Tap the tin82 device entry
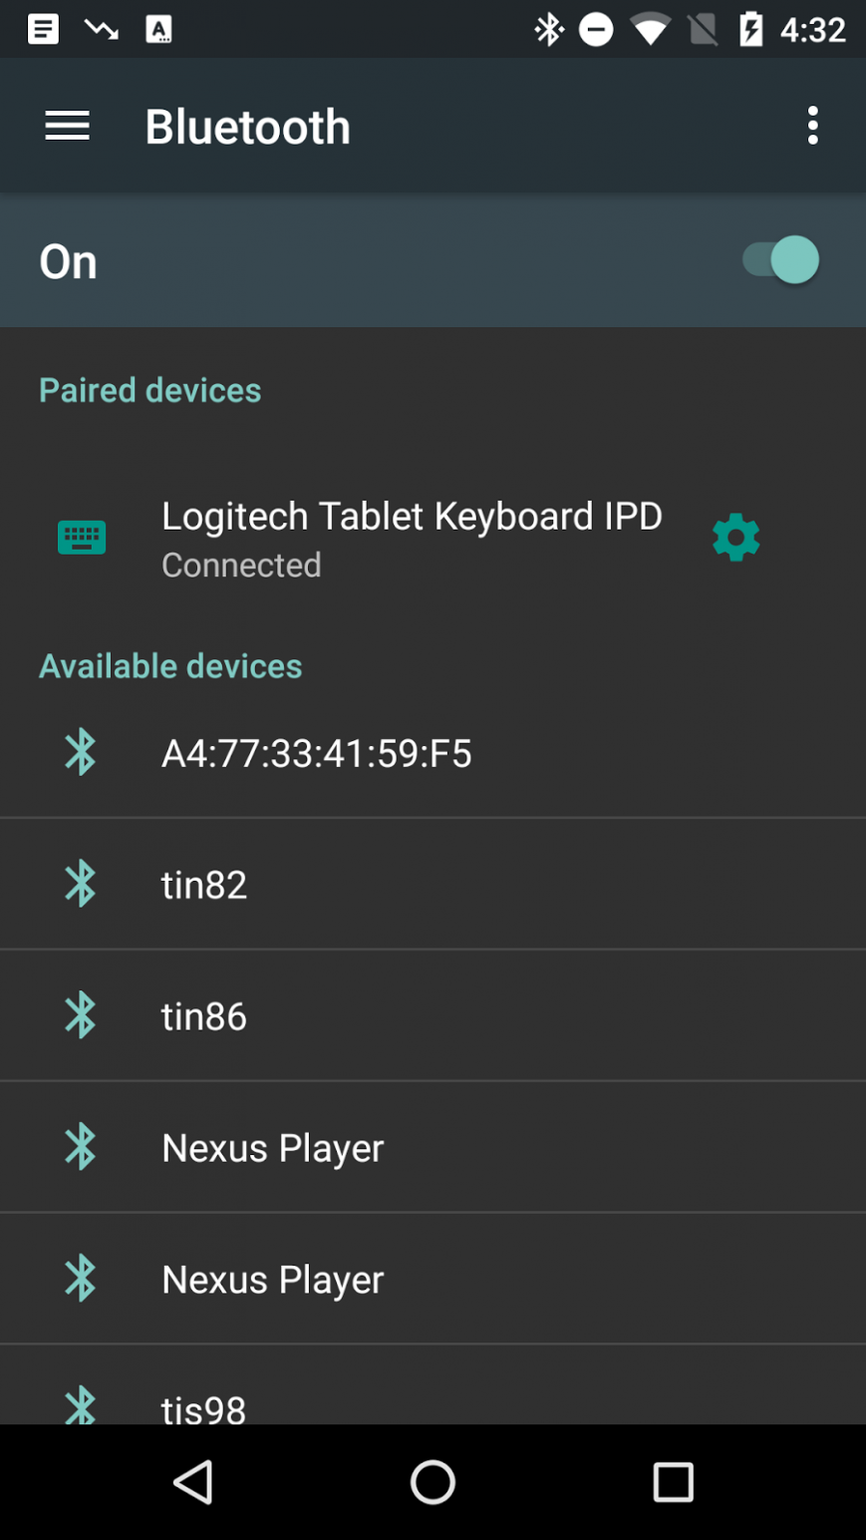Screen dimensions: 866x1540 click(x=433, y=884)
